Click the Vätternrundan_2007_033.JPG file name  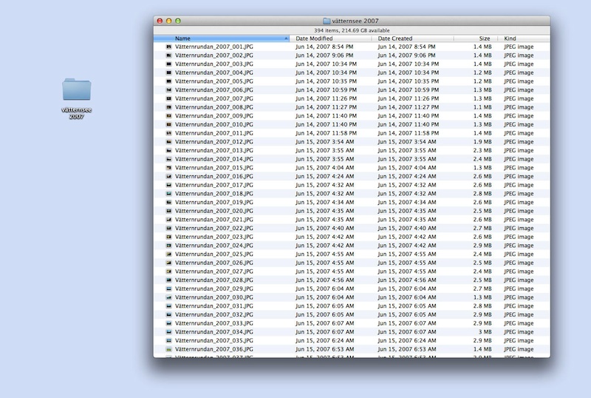[x=214, y=323]
